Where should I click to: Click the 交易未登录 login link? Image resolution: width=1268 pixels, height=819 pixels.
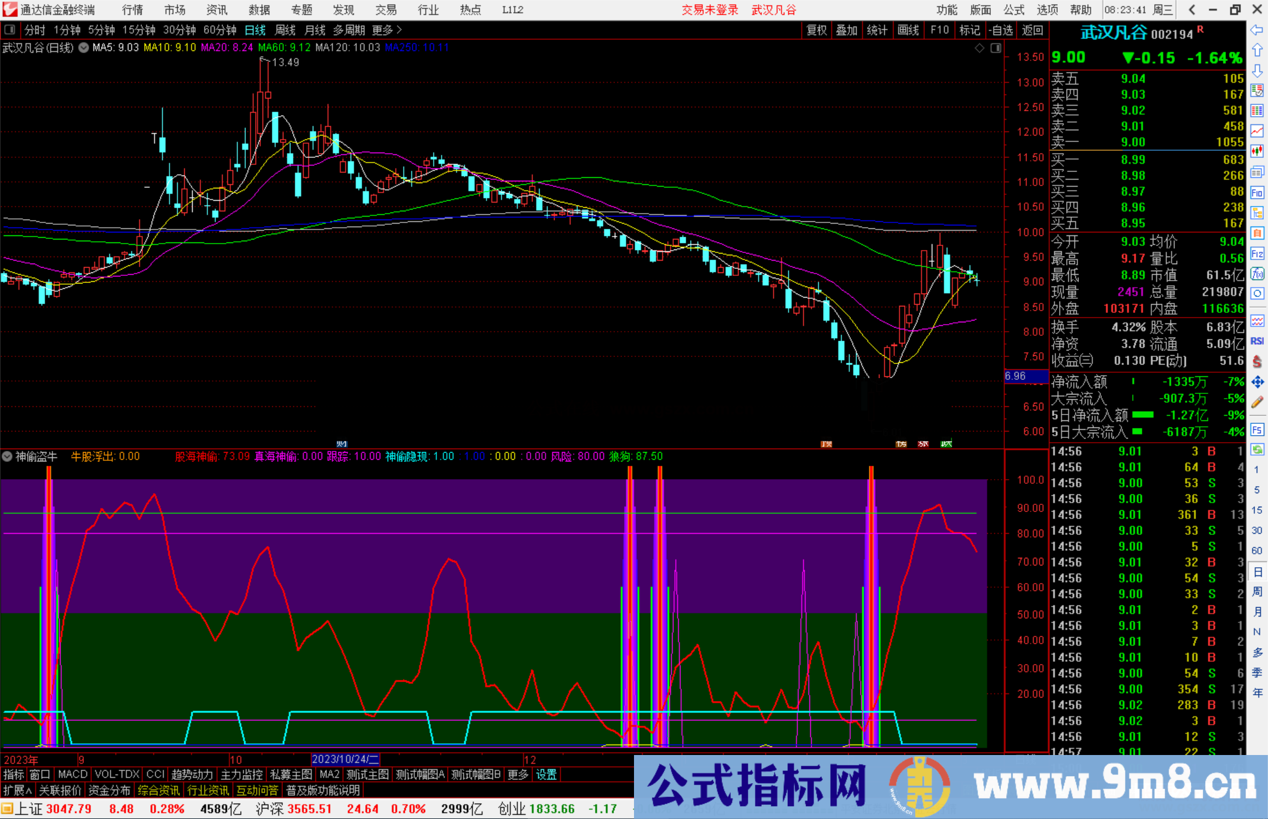pyautogui.click(x=710, y=10)
